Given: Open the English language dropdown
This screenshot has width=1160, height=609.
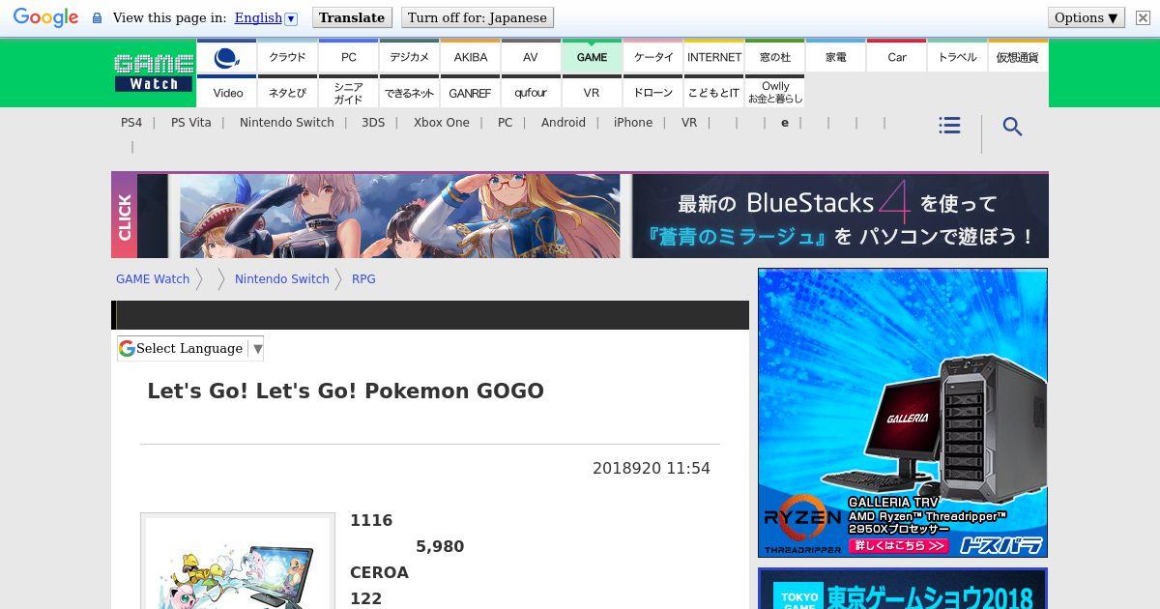Looking at the screenshot, I should pyautogui.click(x=266, y=17).
